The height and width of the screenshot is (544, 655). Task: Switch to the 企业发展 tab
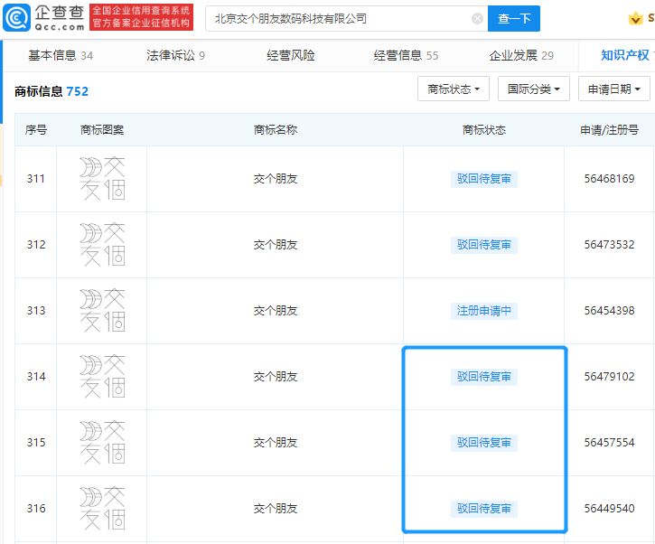(x=521, y=55)
